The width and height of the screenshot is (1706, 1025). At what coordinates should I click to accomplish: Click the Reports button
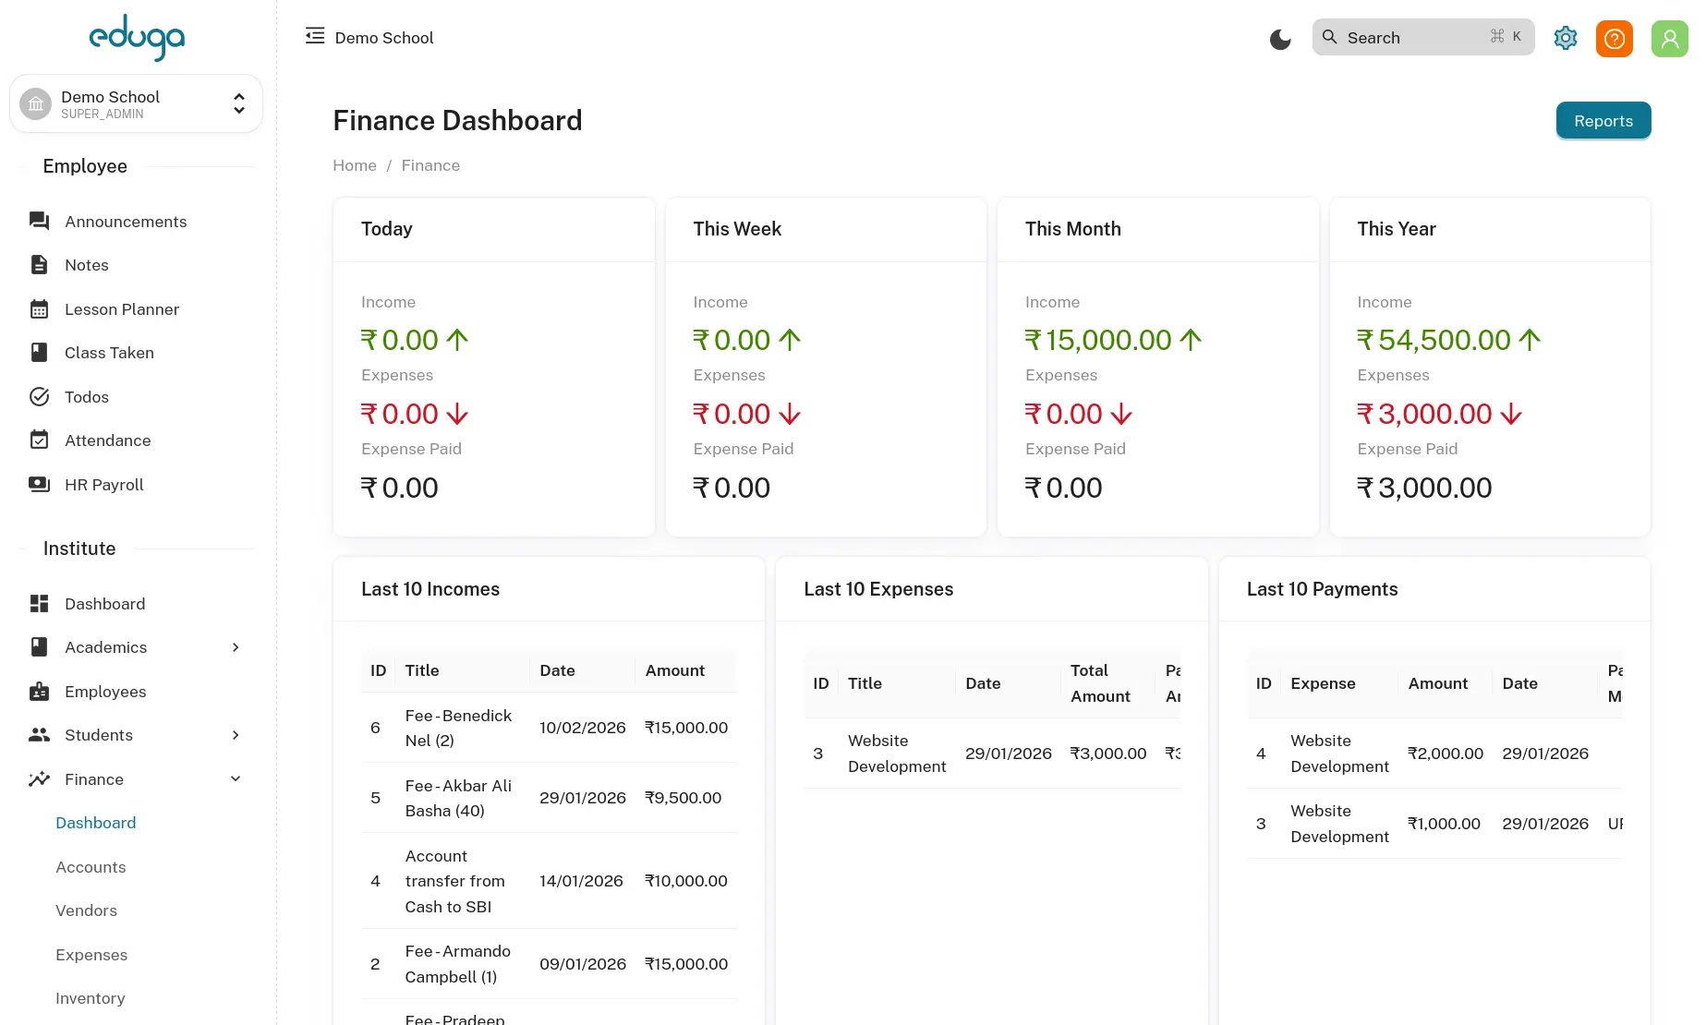[x=1603, y=121]
